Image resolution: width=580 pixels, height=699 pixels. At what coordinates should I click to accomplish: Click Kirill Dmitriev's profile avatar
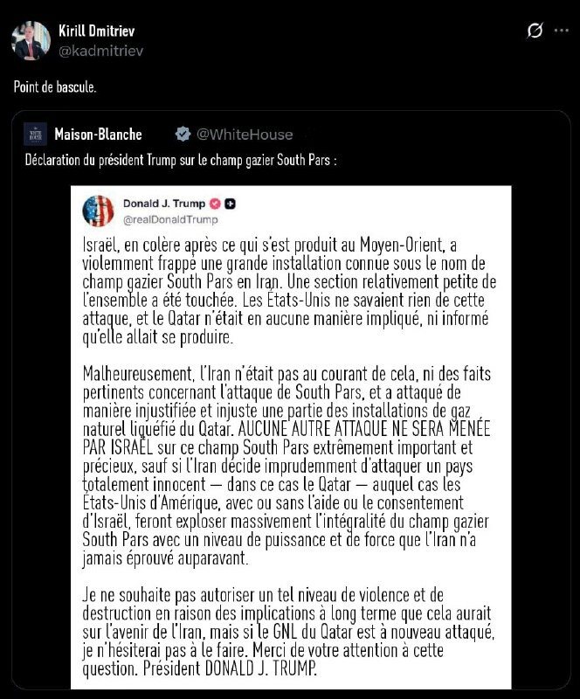[x=31, y=40]
